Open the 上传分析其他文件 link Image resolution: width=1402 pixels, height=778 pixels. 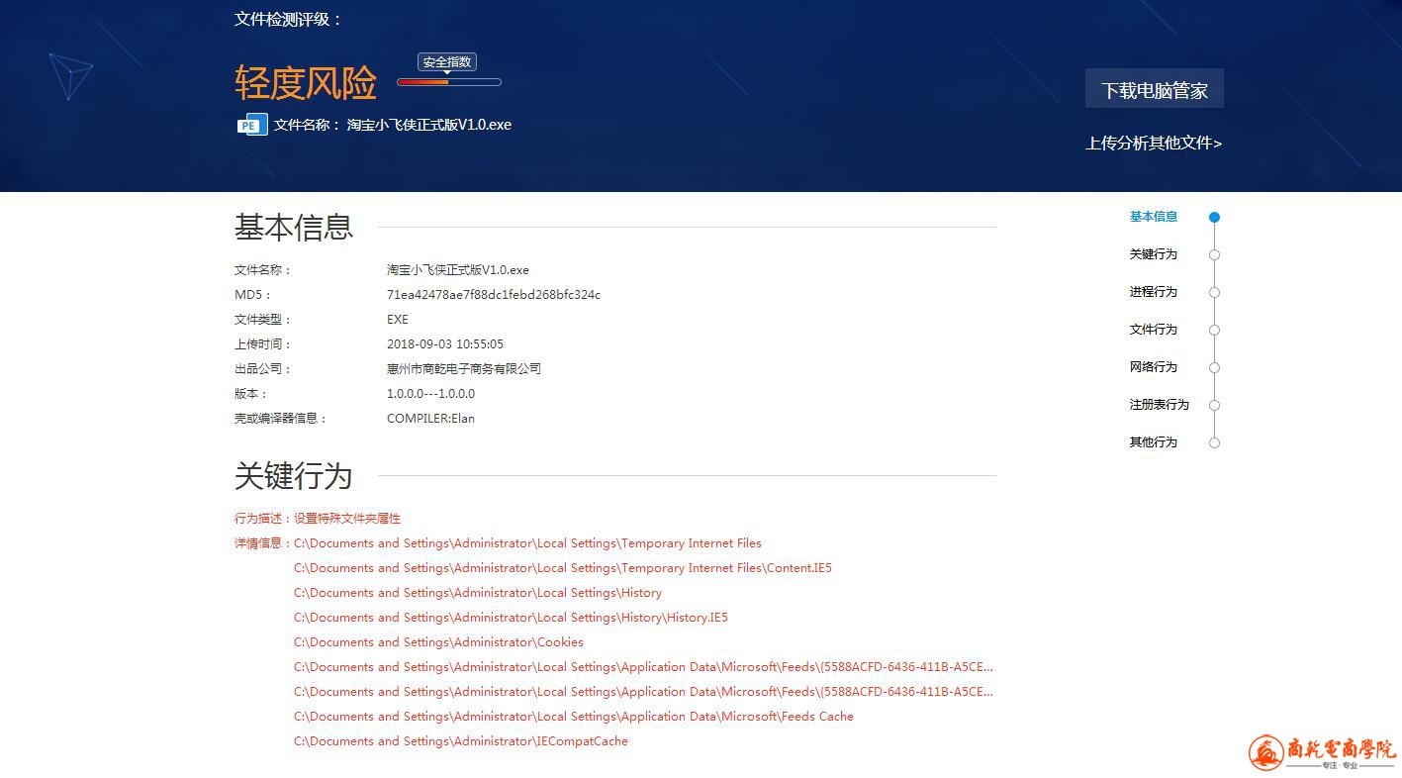click(x=1153, y=144)
